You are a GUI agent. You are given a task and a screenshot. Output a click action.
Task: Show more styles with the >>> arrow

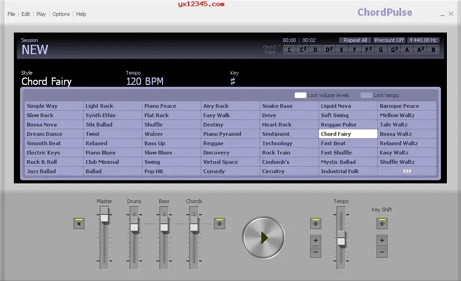[407, 171]
